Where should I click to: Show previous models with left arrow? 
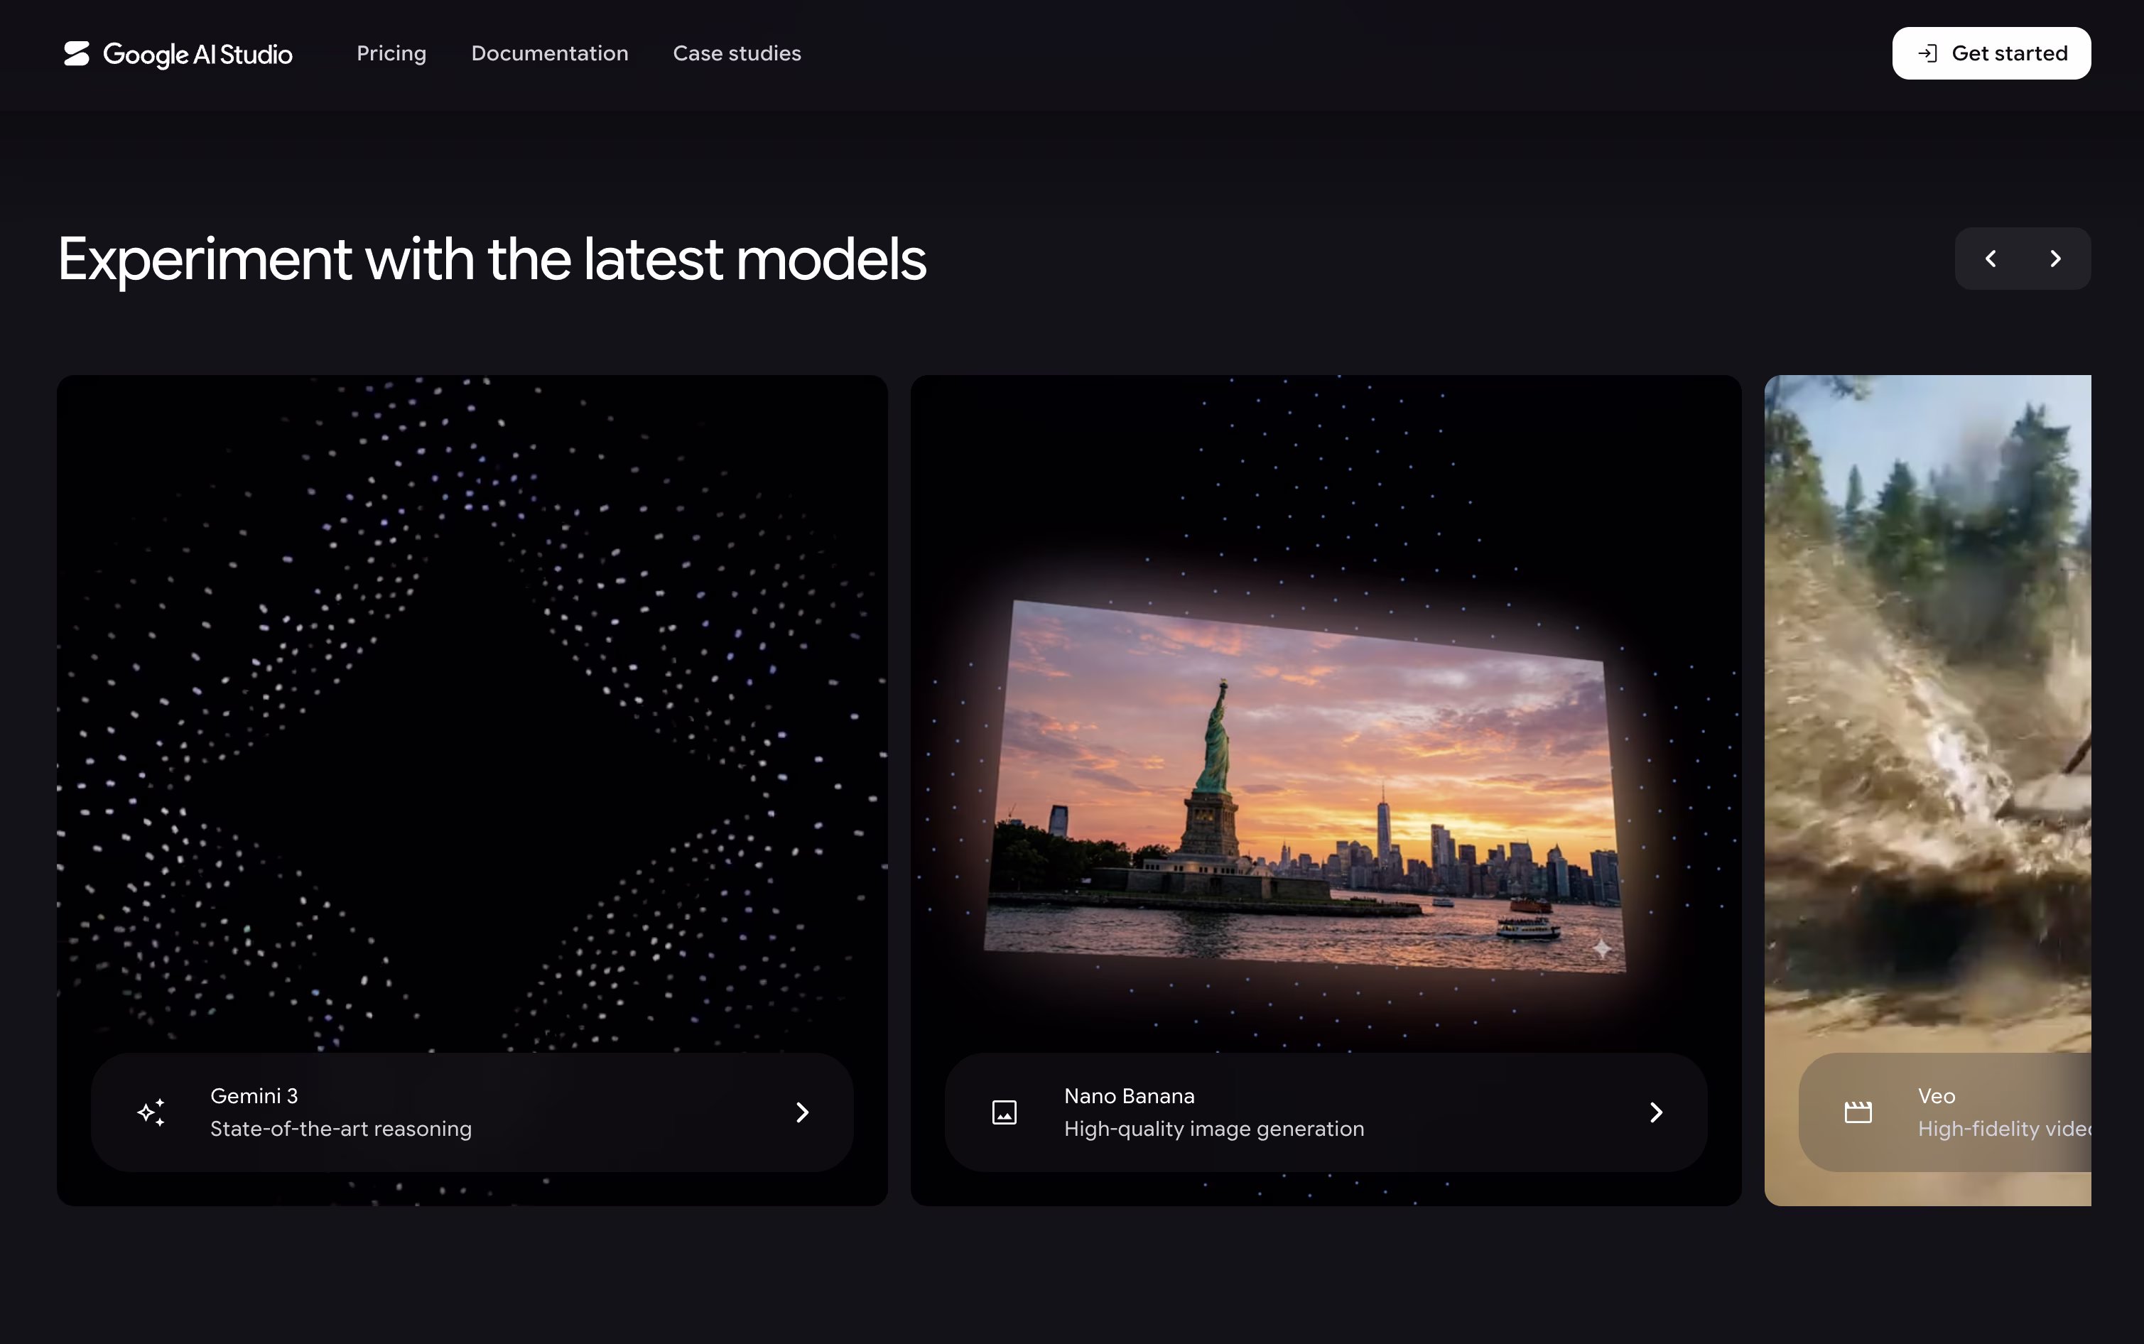1991,259
